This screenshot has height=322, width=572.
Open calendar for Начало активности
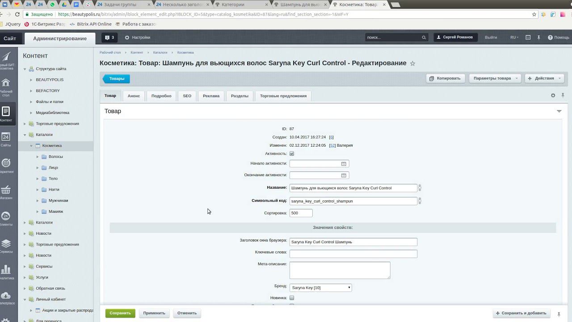pyautogui.click(x=344, y=164)
